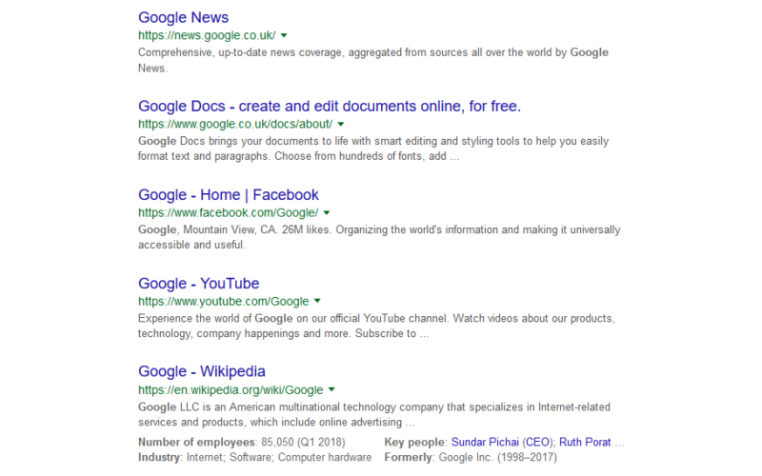Expand dropdown arrow beside en.wikipedia.org/wiki/Google URL
Viewport: 762px width, 476px height.
pyautogui.click(x=331, y=389)
